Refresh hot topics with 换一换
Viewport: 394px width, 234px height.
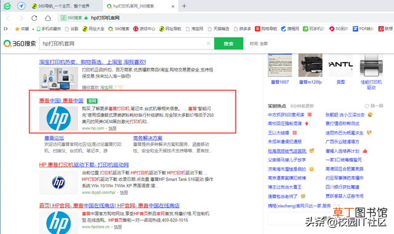click(x=374, y=106)
